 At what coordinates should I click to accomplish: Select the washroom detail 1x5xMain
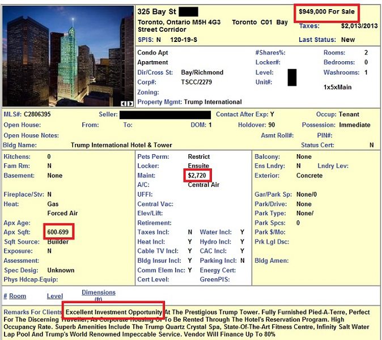[337, 87]
